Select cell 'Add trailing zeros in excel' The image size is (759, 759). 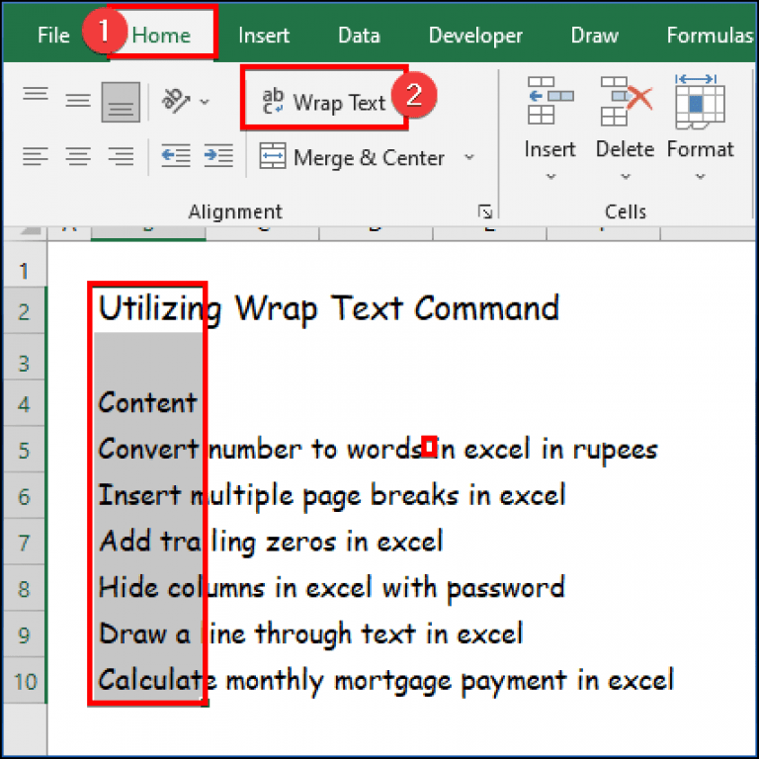tap(148, 542)
